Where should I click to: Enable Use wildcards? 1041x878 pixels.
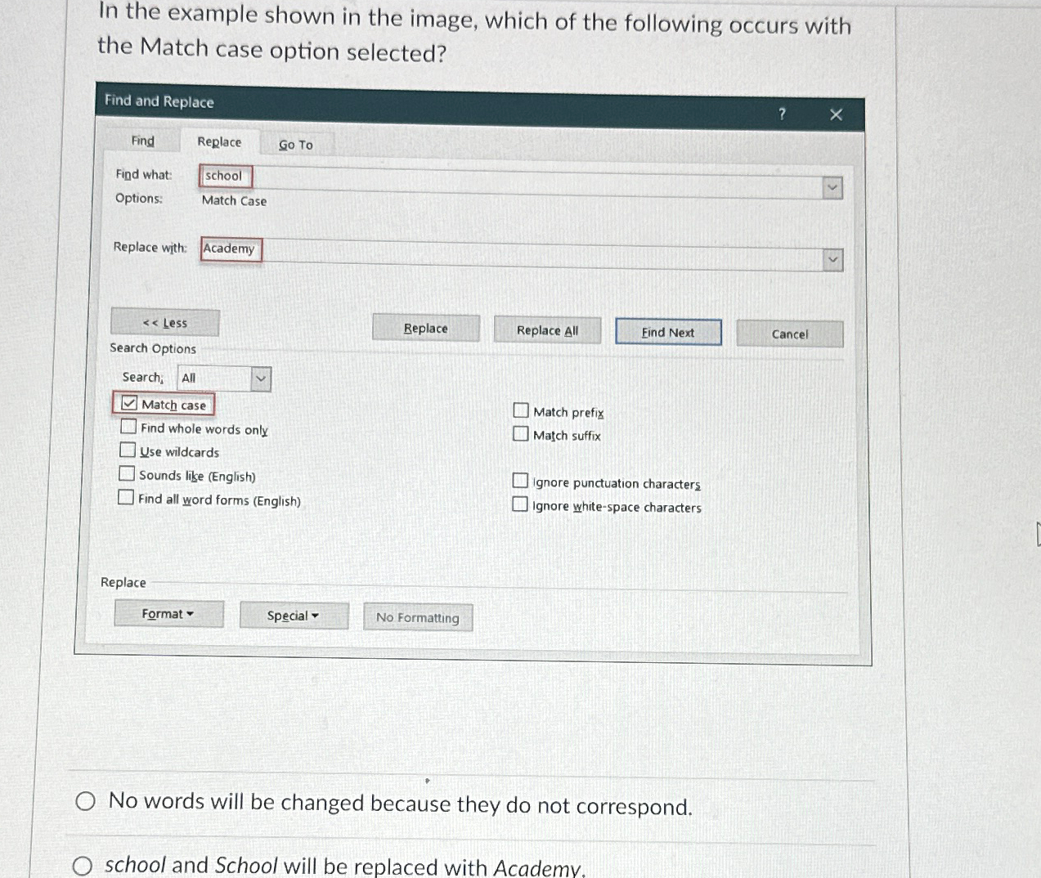pyautogui.click(x=128, y=450)
